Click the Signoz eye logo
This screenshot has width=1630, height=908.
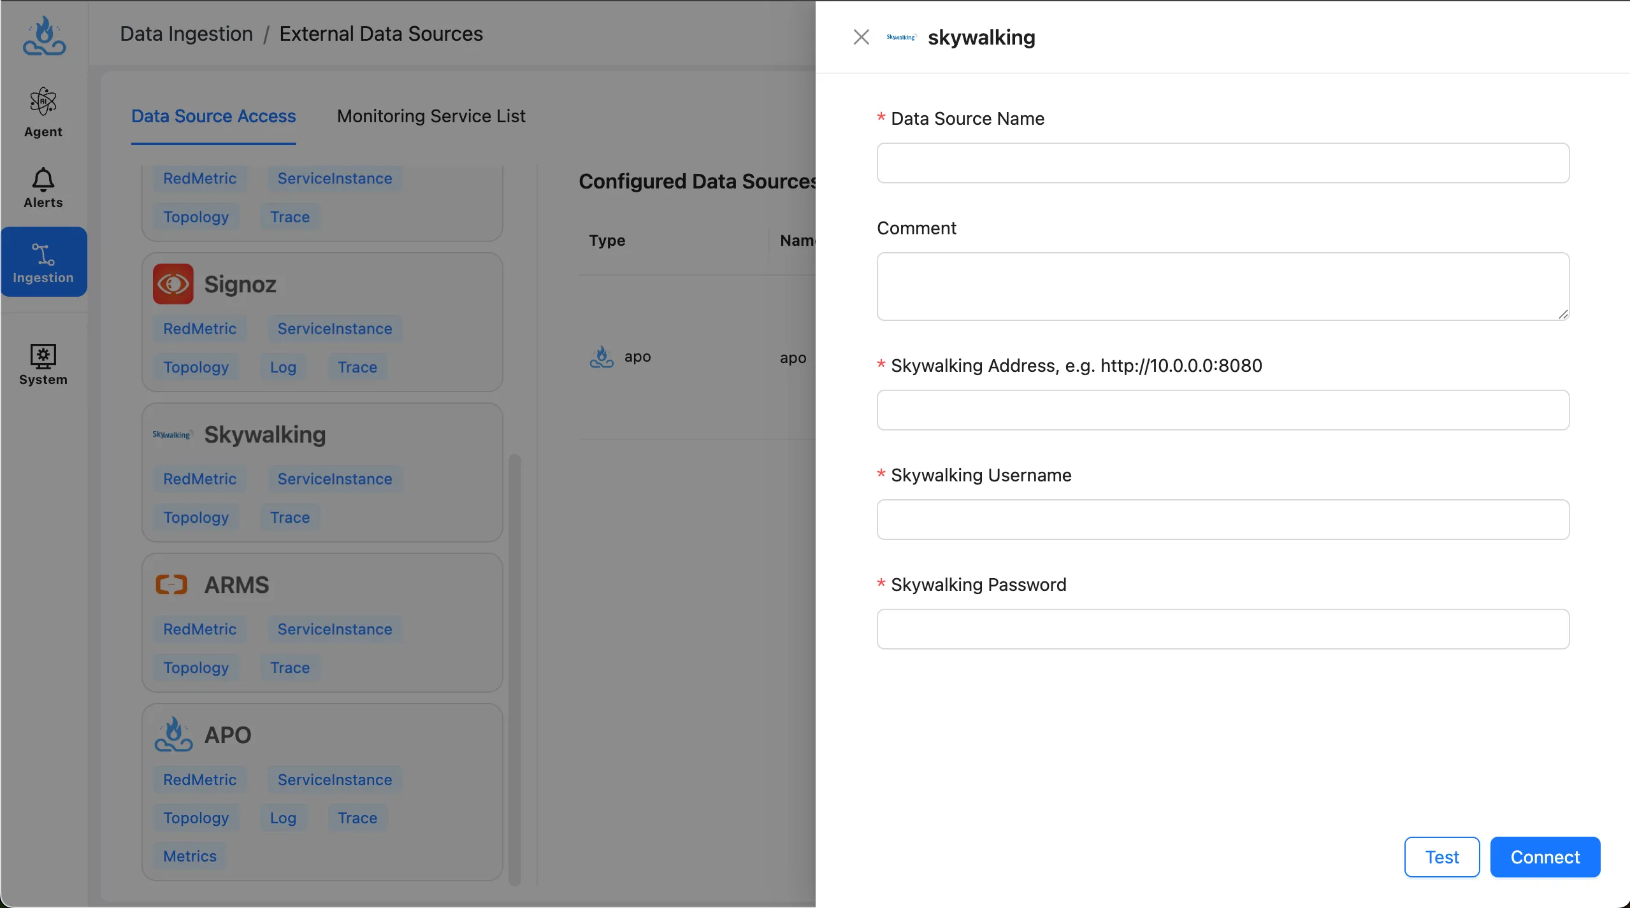pyautogui.click(x=173, y=284)
